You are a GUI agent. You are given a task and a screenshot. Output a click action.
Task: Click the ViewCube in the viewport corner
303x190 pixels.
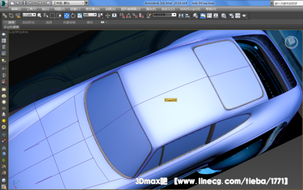point(291,42)
